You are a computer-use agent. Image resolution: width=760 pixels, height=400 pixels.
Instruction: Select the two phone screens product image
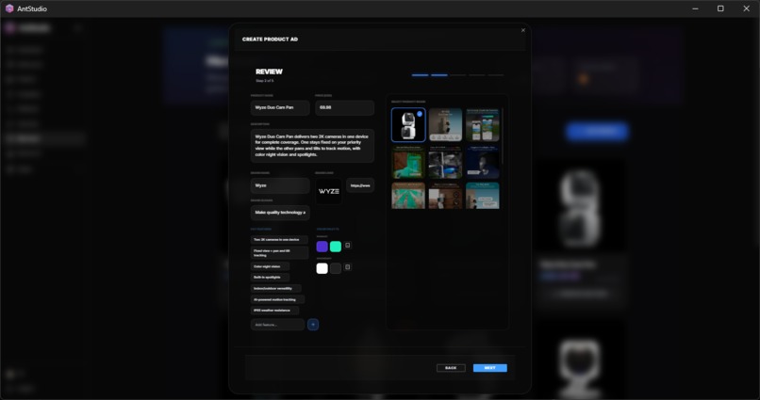(x=482, y=125)
